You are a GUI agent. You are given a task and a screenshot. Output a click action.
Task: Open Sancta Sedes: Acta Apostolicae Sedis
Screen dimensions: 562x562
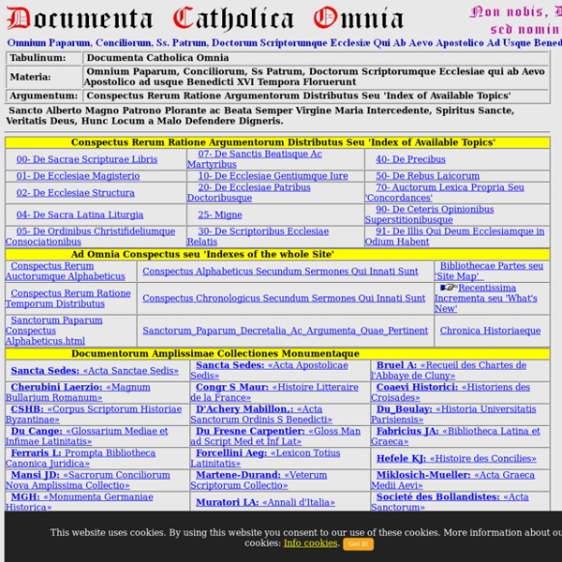269,370
